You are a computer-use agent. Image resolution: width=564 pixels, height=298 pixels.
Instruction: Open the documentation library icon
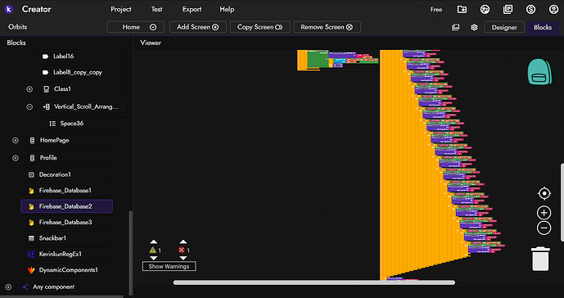pos(508,9)
